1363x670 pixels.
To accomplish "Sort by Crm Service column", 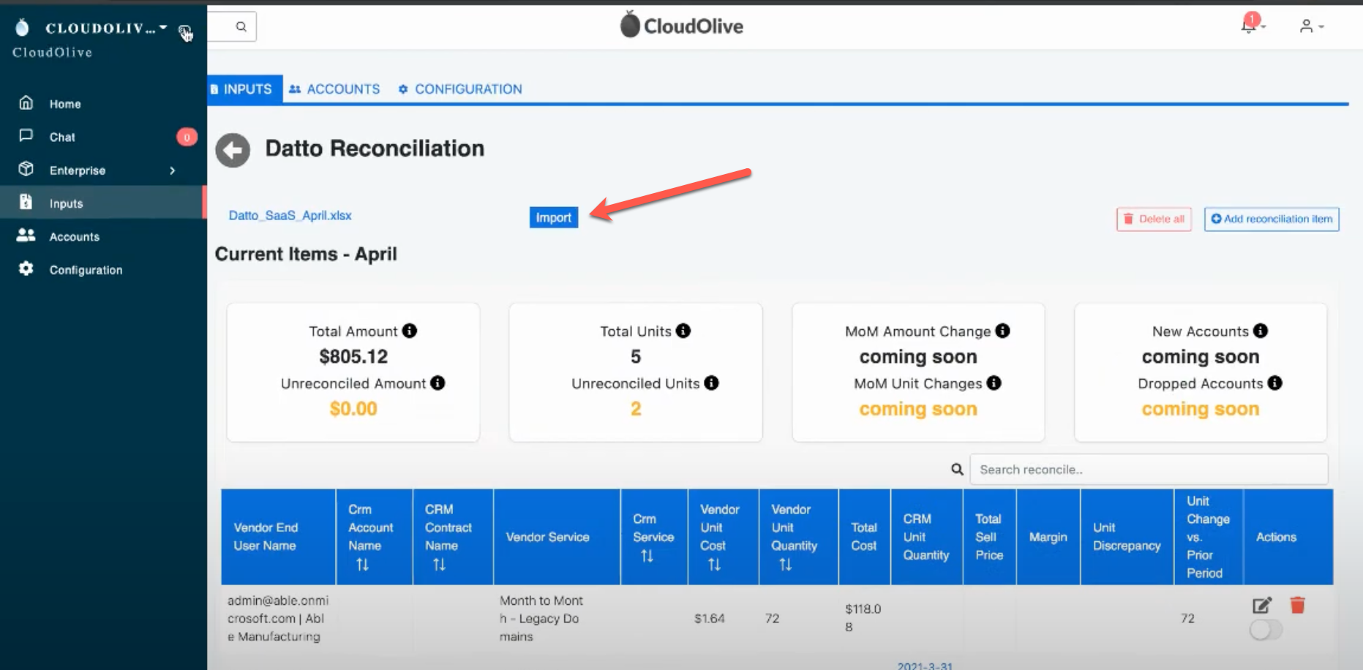I will (x=647, y=556).
